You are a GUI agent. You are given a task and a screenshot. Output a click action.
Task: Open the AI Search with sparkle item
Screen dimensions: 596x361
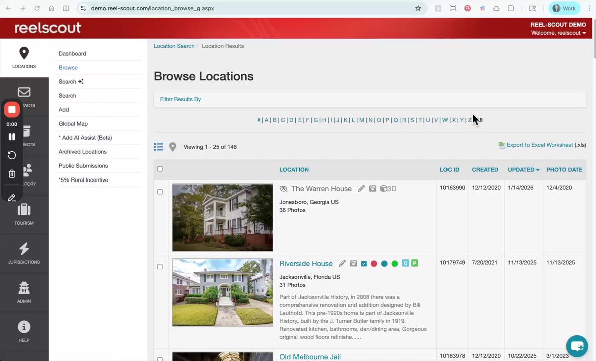pyautogui.click(x=71, y=82)
